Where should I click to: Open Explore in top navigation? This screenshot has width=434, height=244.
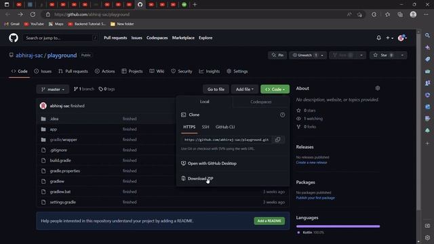(205, 38)
